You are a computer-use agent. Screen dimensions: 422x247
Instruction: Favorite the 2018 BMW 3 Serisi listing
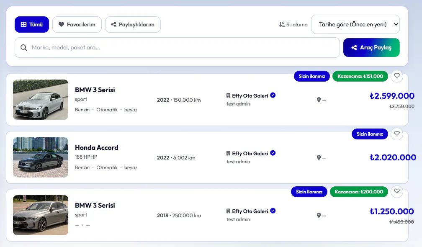point(397,192)
